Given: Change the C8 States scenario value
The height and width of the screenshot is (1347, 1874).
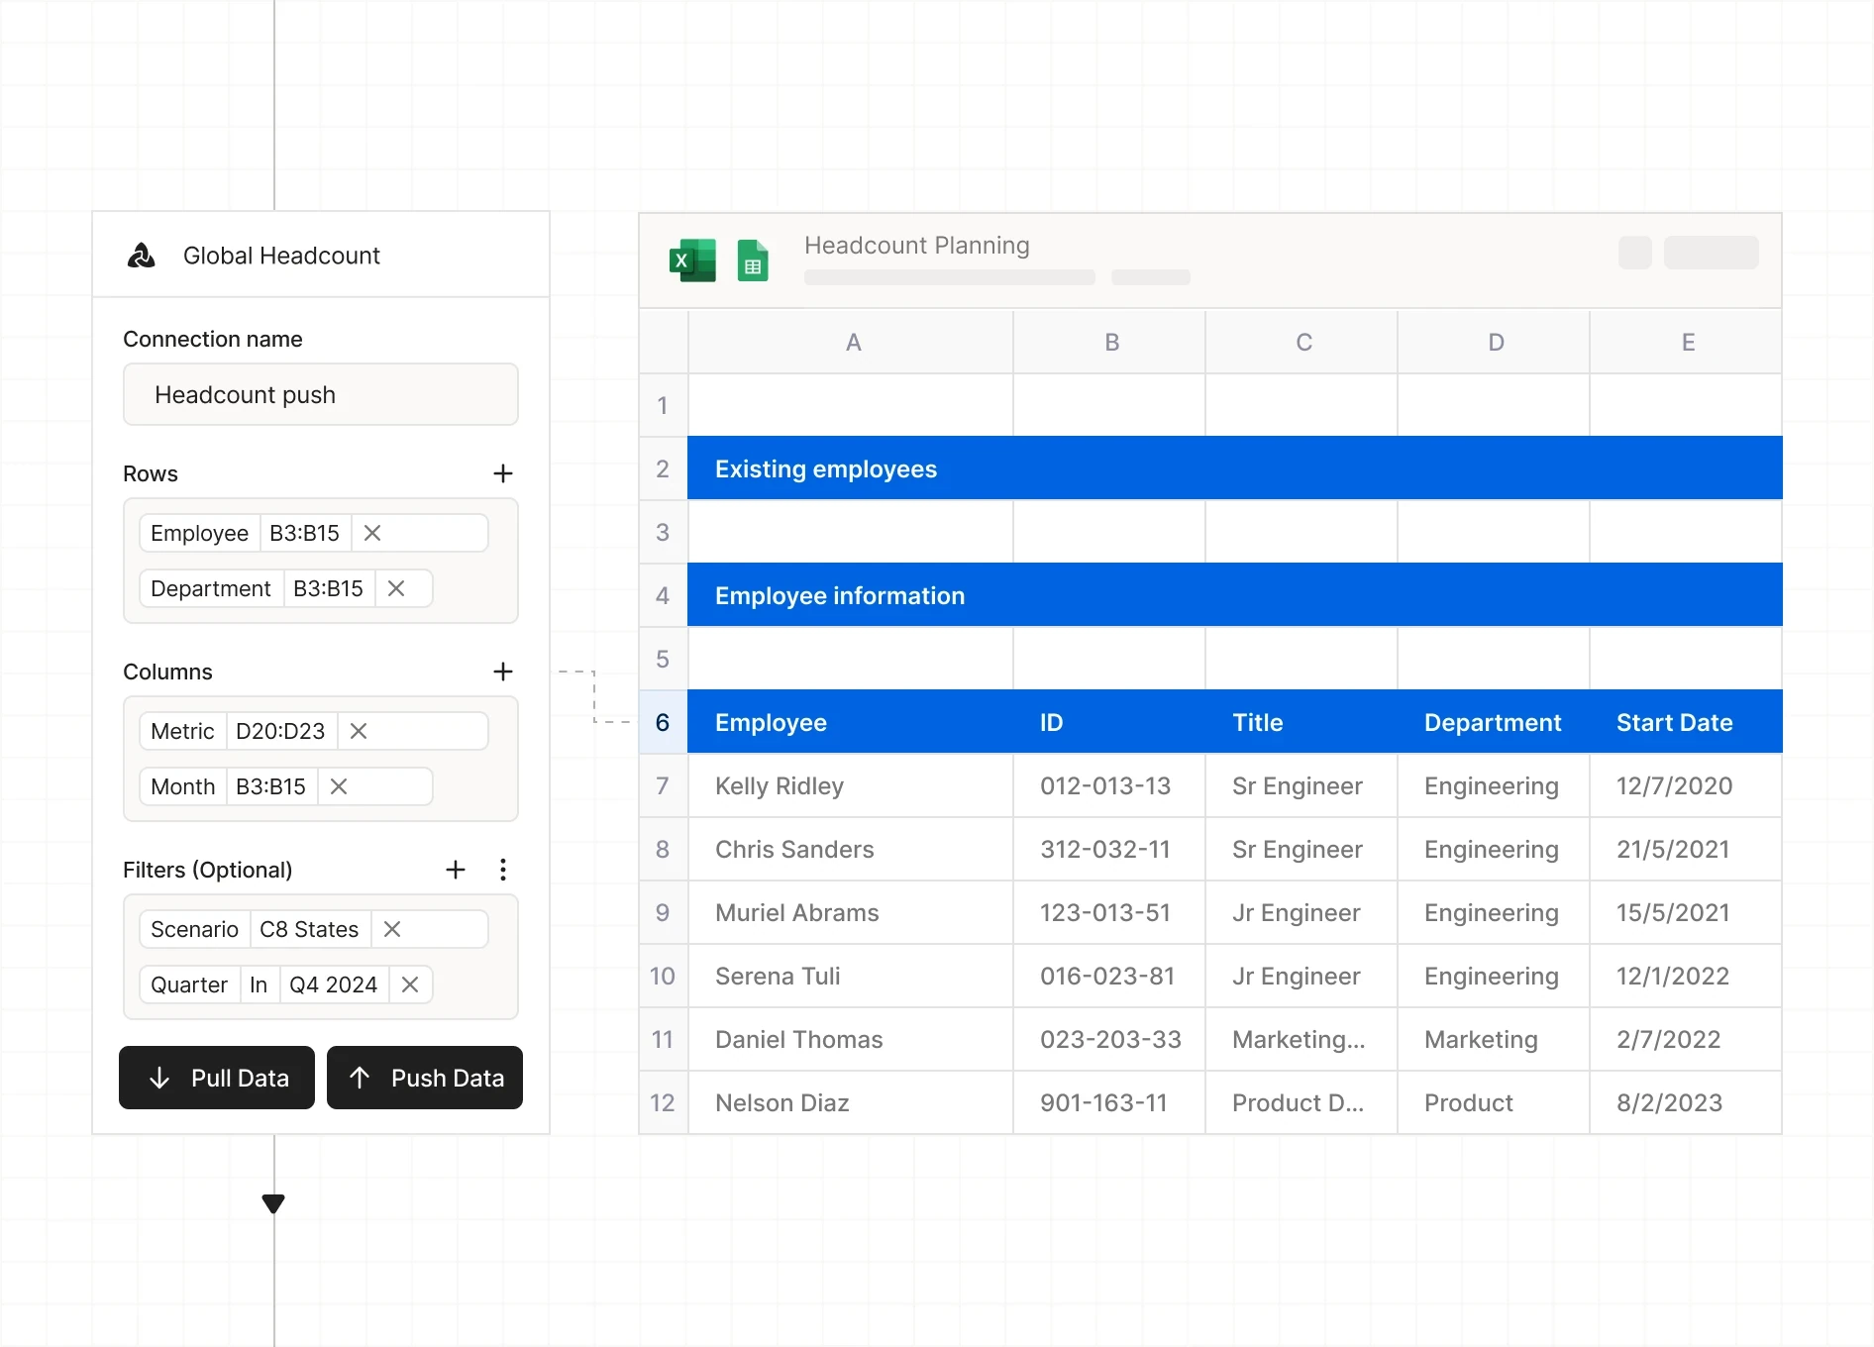Looking at the screenshot, I should pos(309,929).
